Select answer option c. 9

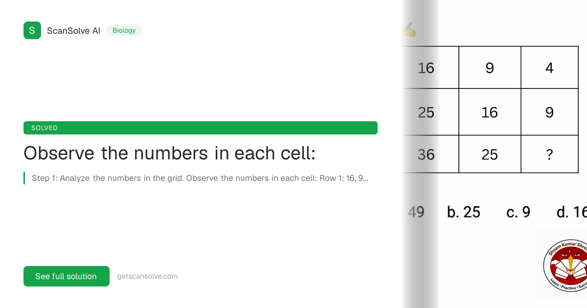(518, 212)
